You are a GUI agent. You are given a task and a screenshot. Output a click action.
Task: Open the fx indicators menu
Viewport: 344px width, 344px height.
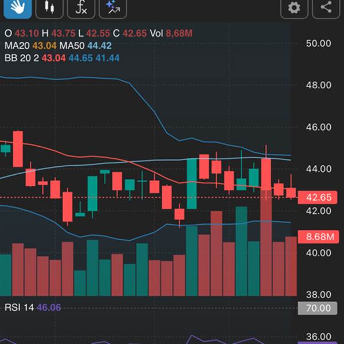click(x=81, y=7)
